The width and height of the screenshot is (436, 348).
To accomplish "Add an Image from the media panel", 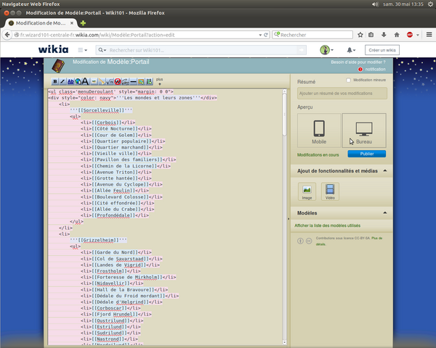I will (307, 191).
